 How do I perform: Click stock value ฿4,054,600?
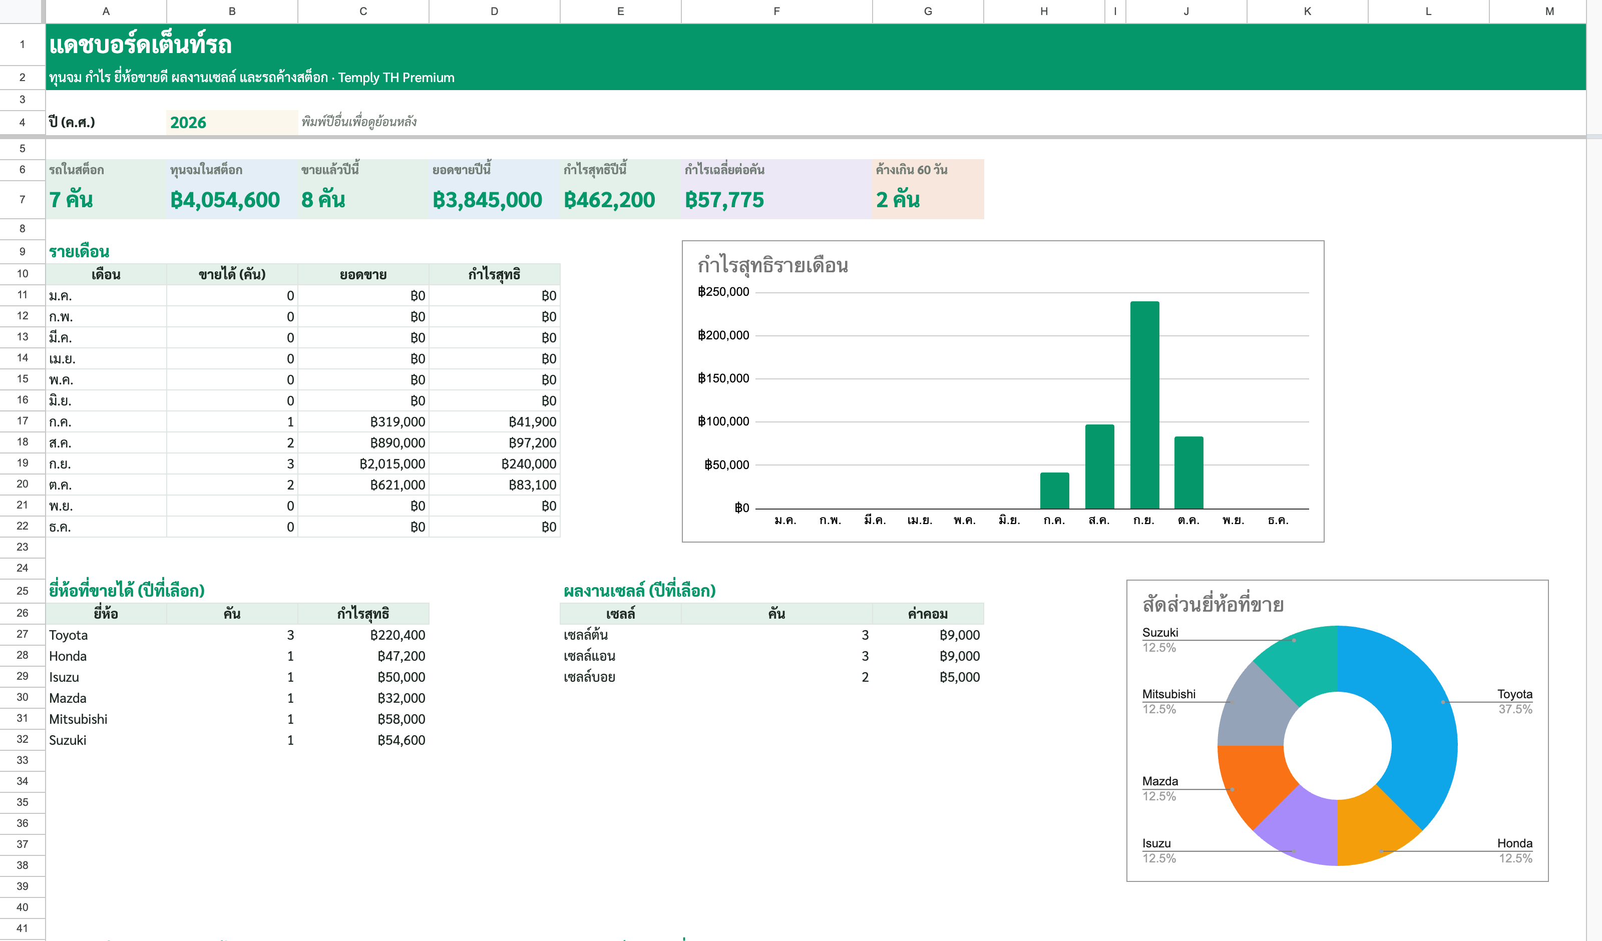pyautogui.click(x=225, y=200)
